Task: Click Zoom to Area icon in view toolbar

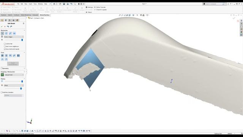Action: coord(122,15)
